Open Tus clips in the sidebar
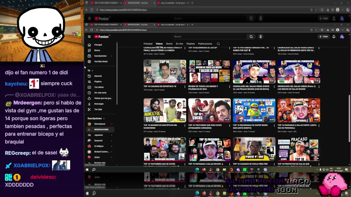The width and height of the screenshot is (351, 197). 98,109
